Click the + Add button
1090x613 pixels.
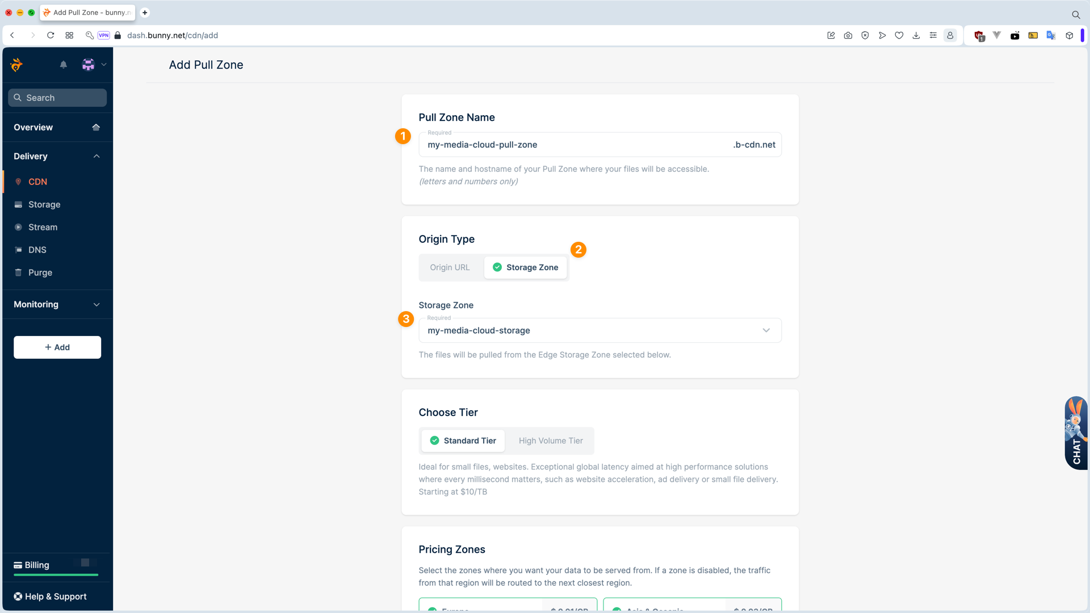57,347
